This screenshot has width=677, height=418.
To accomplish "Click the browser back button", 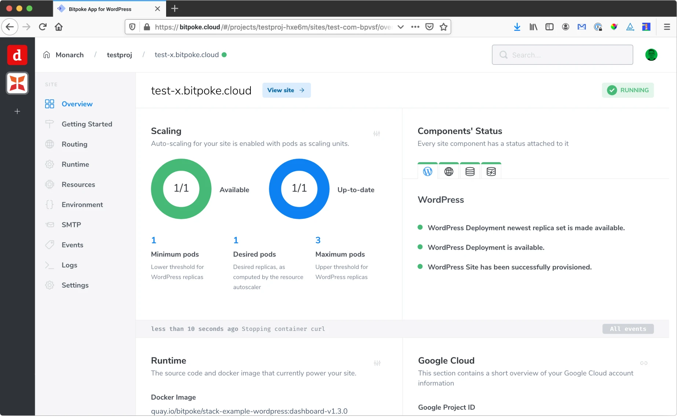I will coord(10,27).
